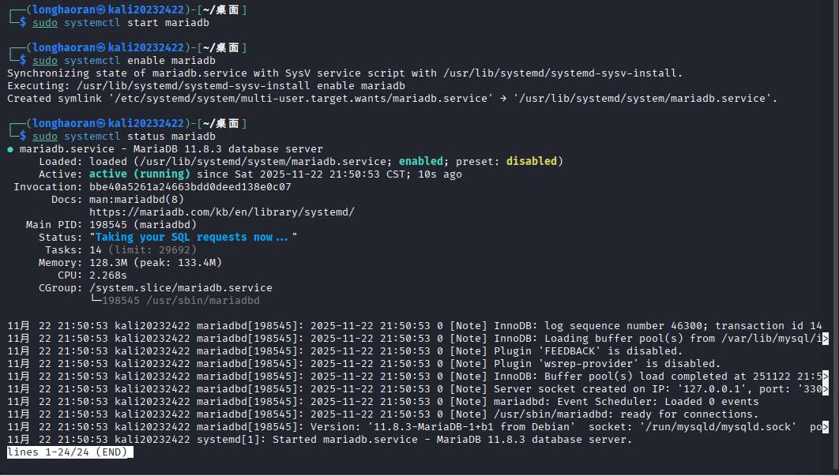Image resolution: width=839 pixels, height=476 pixels.
Task: Click the man:mariadbd(8) docs reference
Action: (x=137, y=200)
